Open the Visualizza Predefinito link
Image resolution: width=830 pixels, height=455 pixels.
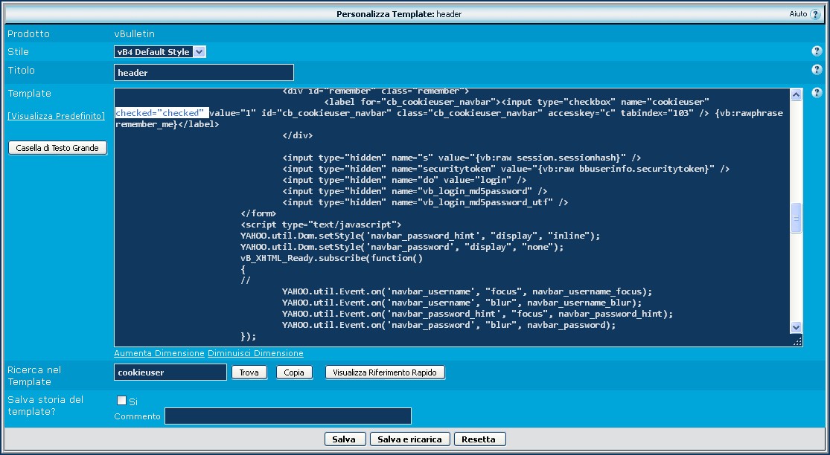click(56, 116)
